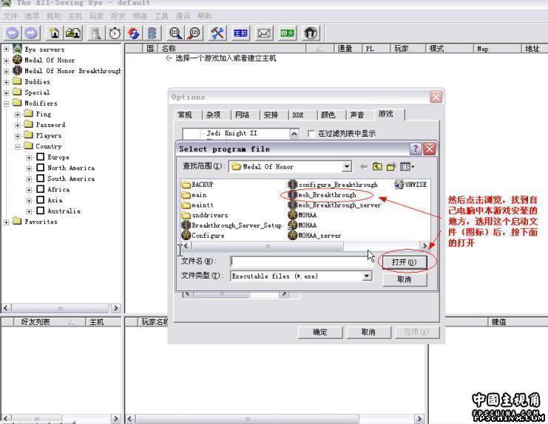
Task: Tick the Asia country checkbox
Action: 40,200
